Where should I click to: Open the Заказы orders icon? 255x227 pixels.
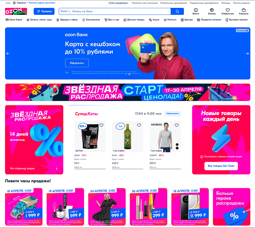[x=212, y=11]
